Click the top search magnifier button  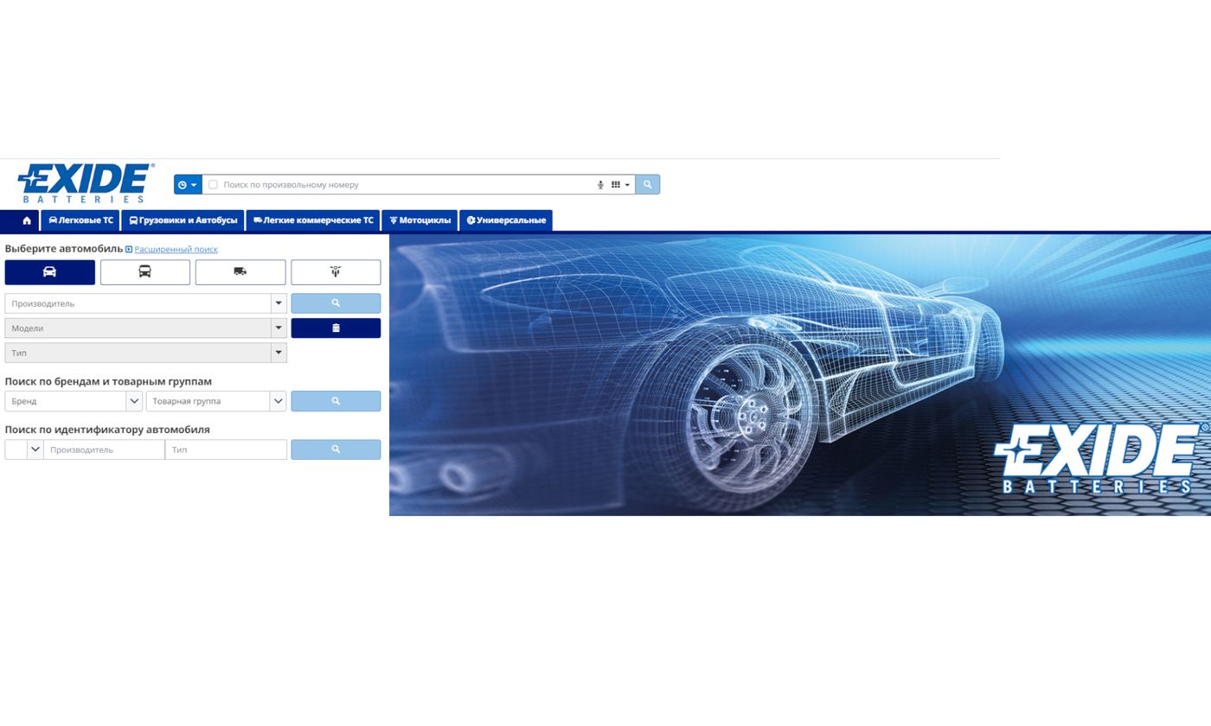[x=647, y=184]
